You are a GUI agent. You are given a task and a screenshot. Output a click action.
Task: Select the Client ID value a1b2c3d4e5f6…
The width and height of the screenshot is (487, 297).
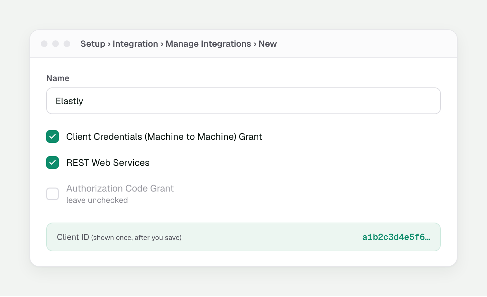[x=396, y=237]
